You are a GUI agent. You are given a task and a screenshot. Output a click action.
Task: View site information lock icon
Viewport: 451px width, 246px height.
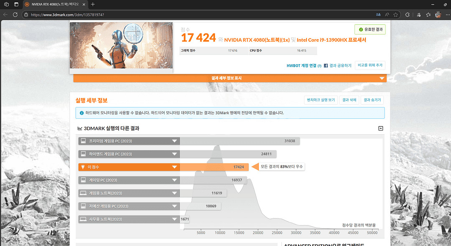[x=26, y=15]
